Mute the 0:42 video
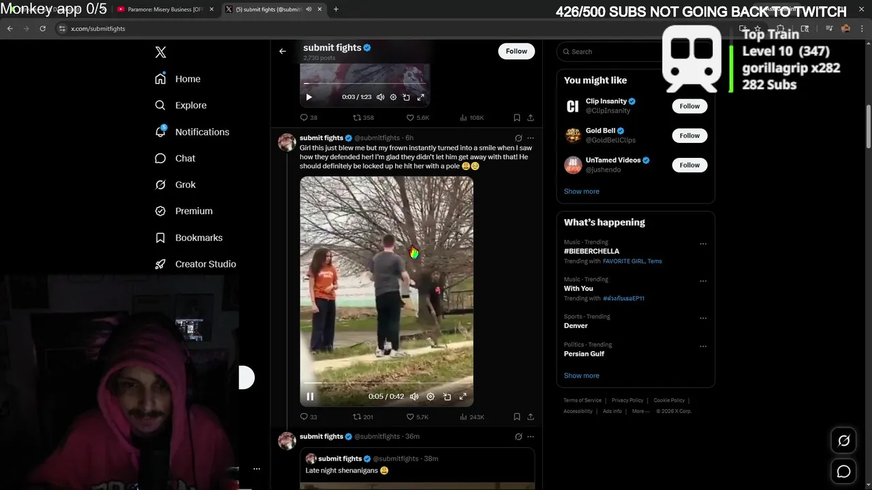 point(414,396)
